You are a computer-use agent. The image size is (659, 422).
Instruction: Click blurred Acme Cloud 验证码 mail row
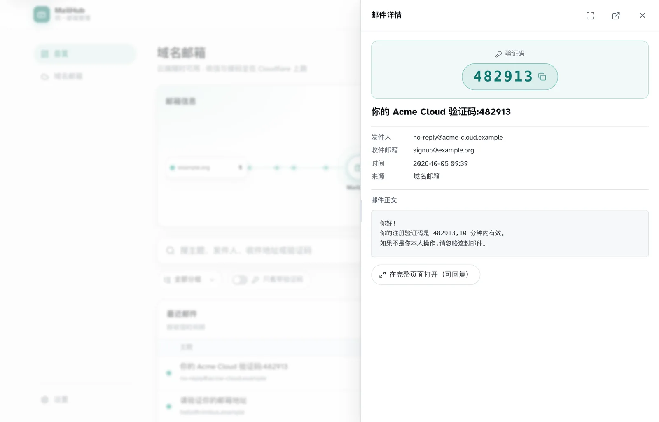click(x=259, y=372)
